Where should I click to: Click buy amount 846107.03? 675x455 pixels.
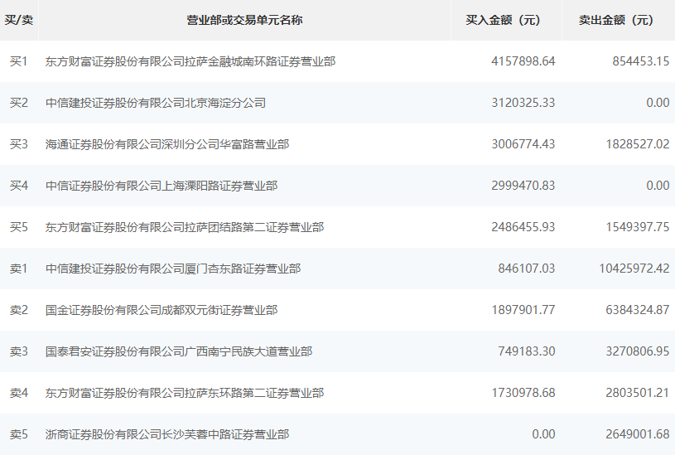click(527, 269)
